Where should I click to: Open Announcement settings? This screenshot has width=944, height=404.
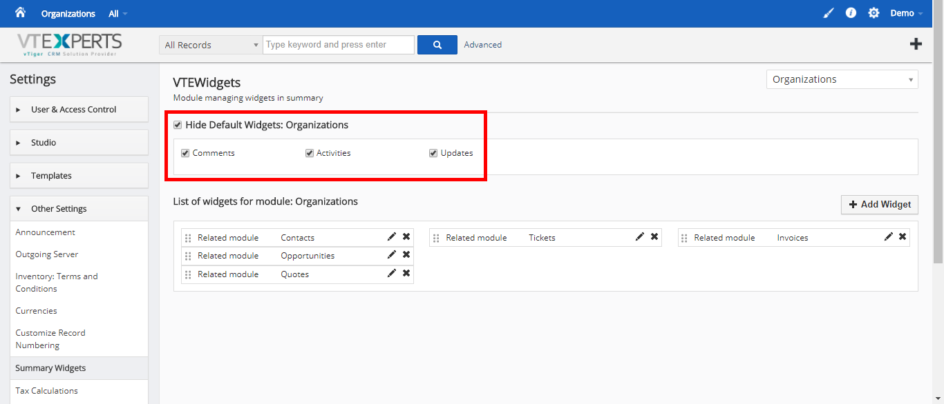46,232
